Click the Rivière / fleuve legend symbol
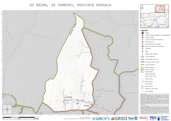The height and width of the screenshot is (121, 171). click(x=142, y=87)
